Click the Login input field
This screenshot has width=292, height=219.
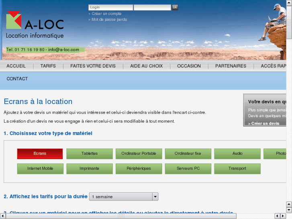click(x=110, y=8)
